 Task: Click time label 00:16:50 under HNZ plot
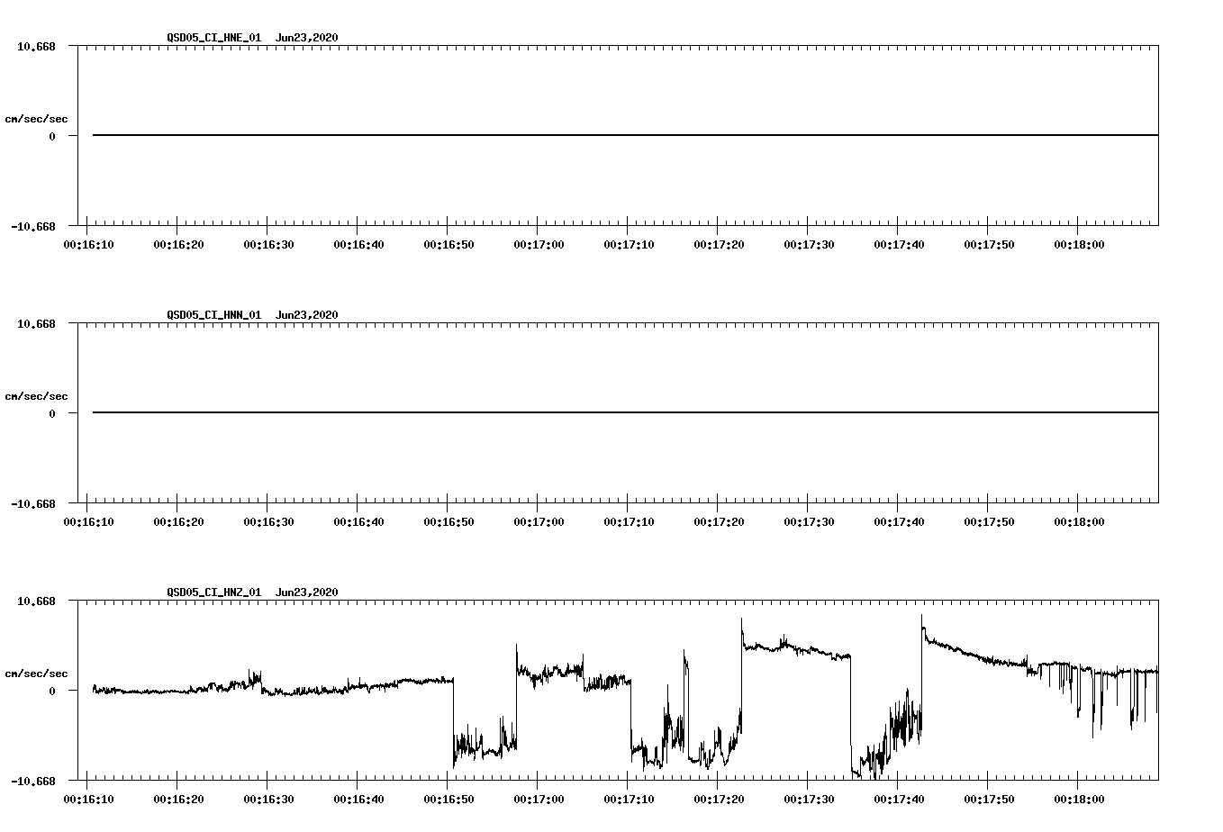(448, 800)
